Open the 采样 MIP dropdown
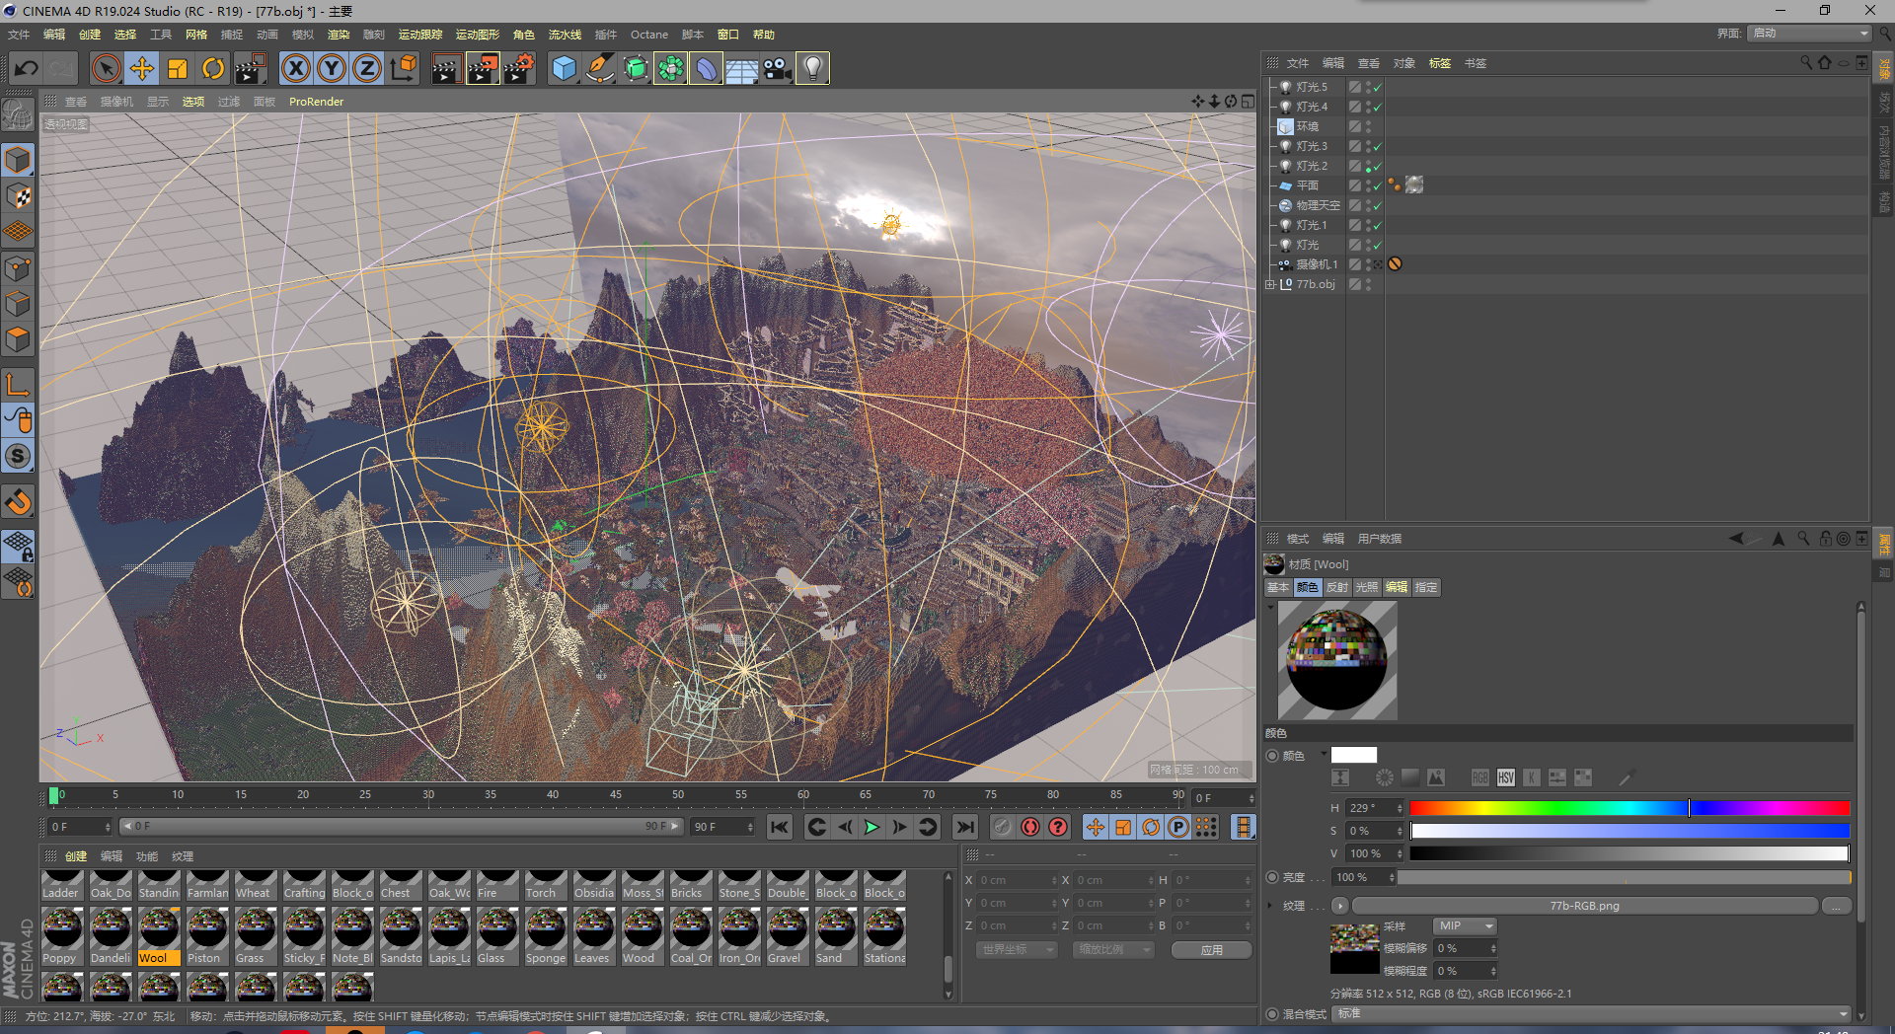 (x=1465, y=925)
